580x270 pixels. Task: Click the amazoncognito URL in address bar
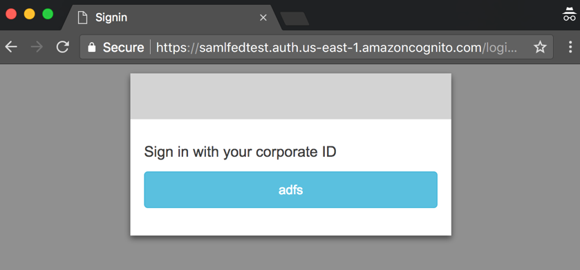[x=319, y=47]
